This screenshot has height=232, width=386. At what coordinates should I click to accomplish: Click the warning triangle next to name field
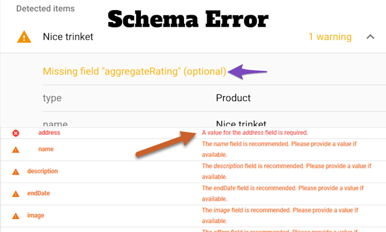[16, 150]
